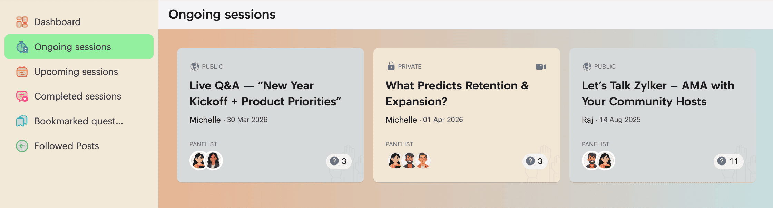Click panelist avatars on Raj's AMA card
The image size is (773, 208).
598,161
